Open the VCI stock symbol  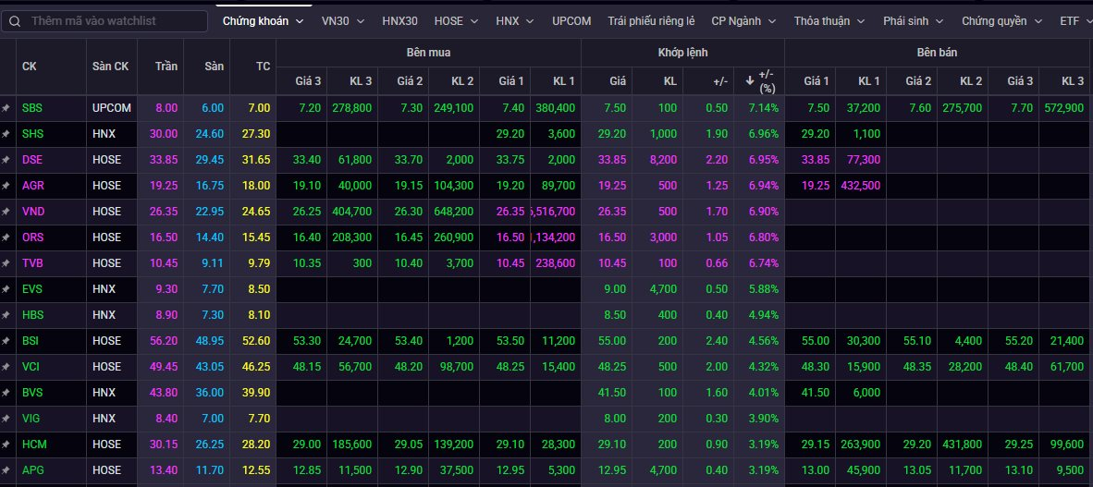(31, 367)
